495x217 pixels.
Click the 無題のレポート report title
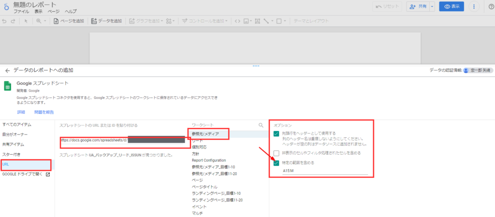click(35, 4)
